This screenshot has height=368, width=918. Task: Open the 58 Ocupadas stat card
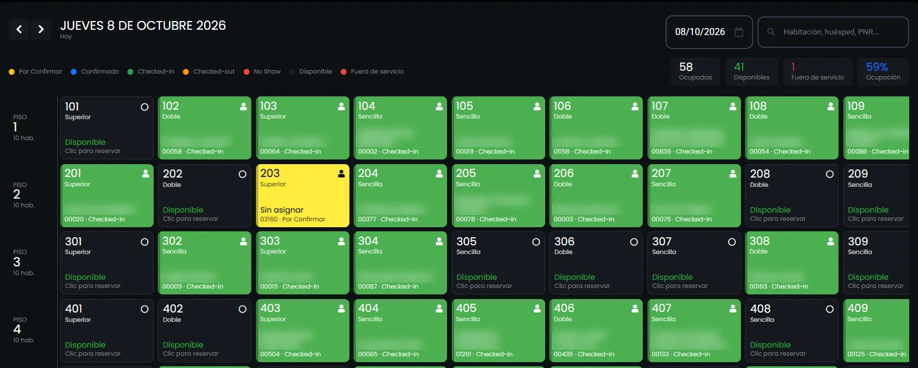tap(695, 71)
